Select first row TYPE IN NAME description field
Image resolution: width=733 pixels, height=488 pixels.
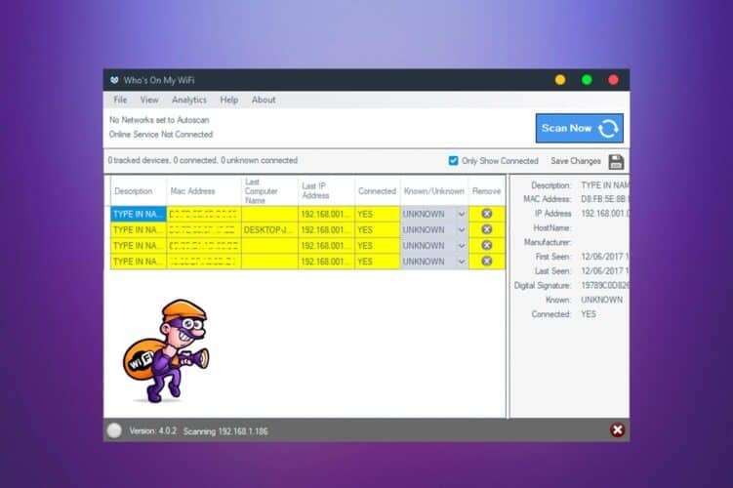coord(138,214)
